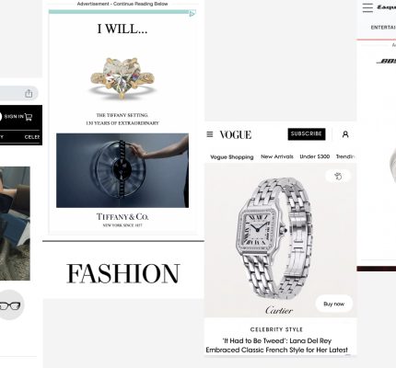Open the shopping cart icon
Viewport: 396px width, 368px height.
[x=29, y=117]
